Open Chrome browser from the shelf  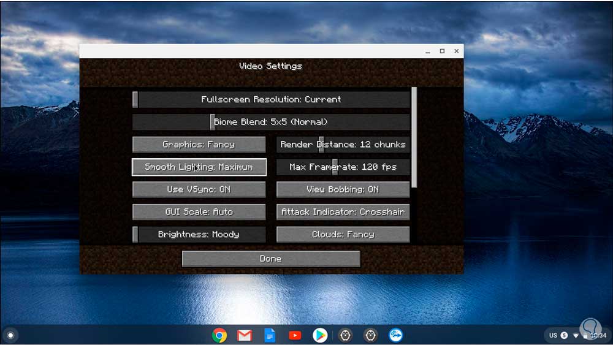click(x=219, y=335)
